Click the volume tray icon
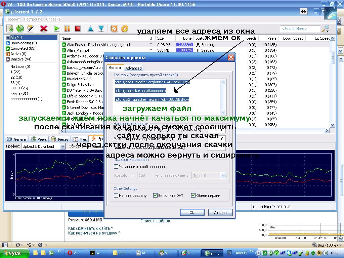 (x=325, y=253)
